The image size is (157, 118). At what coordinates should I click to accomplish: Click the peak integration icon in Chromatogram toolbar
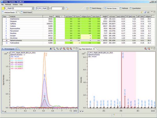pyautogui.click(x=51, y=49)
